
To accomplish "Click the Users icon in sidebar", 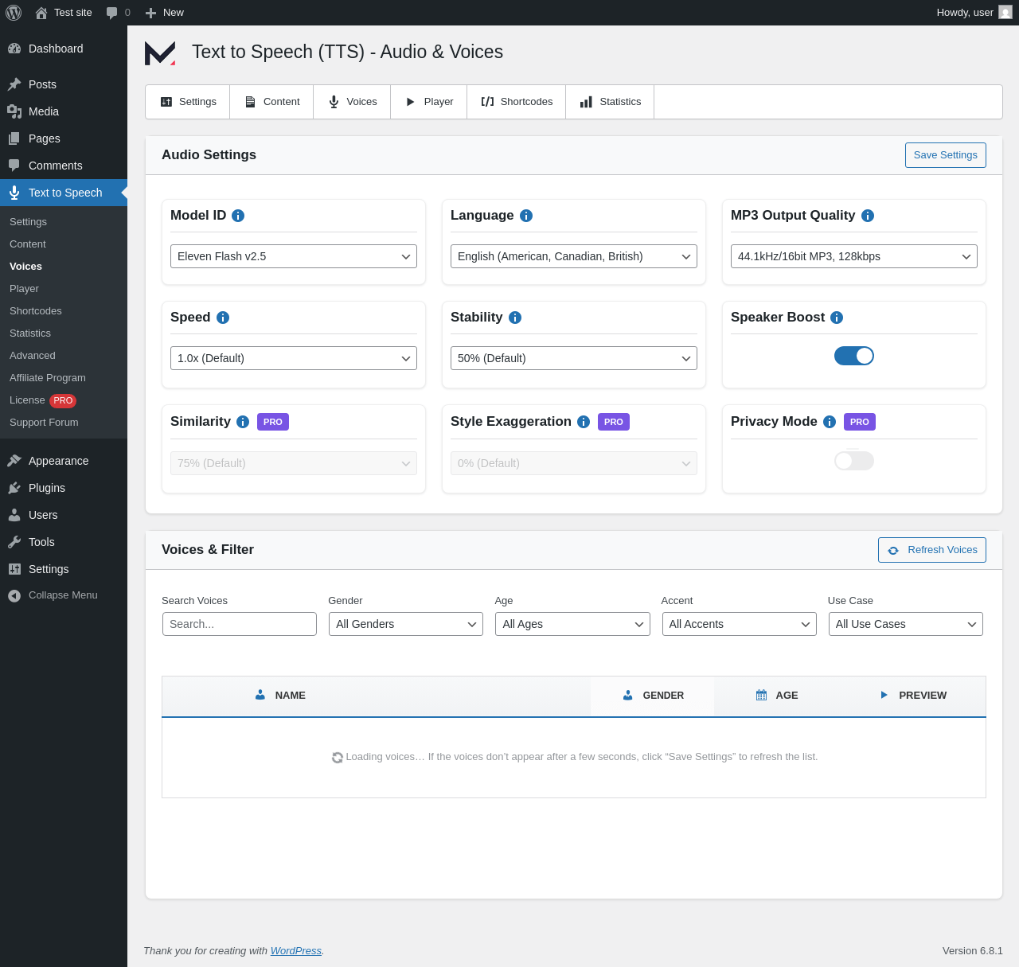I will point(14,515).
